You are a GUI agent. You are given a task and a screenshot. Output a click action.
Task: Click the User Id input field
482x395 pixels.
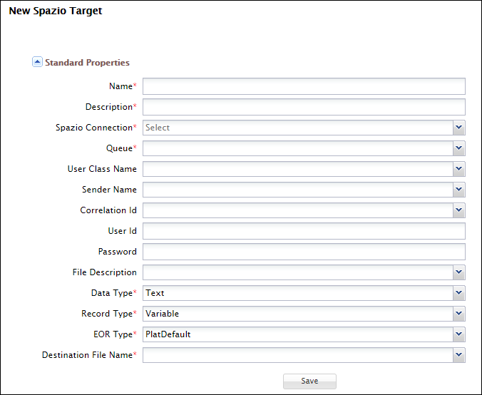click(x=304, y=231)
